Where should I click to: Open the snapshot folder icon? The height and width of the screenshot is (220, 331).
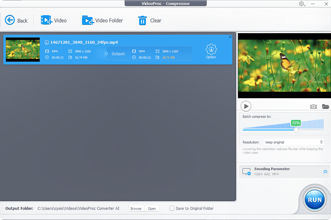[x=325, y=107]
